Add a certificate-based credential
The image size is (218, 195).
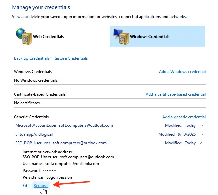click(x=176, y=94)
